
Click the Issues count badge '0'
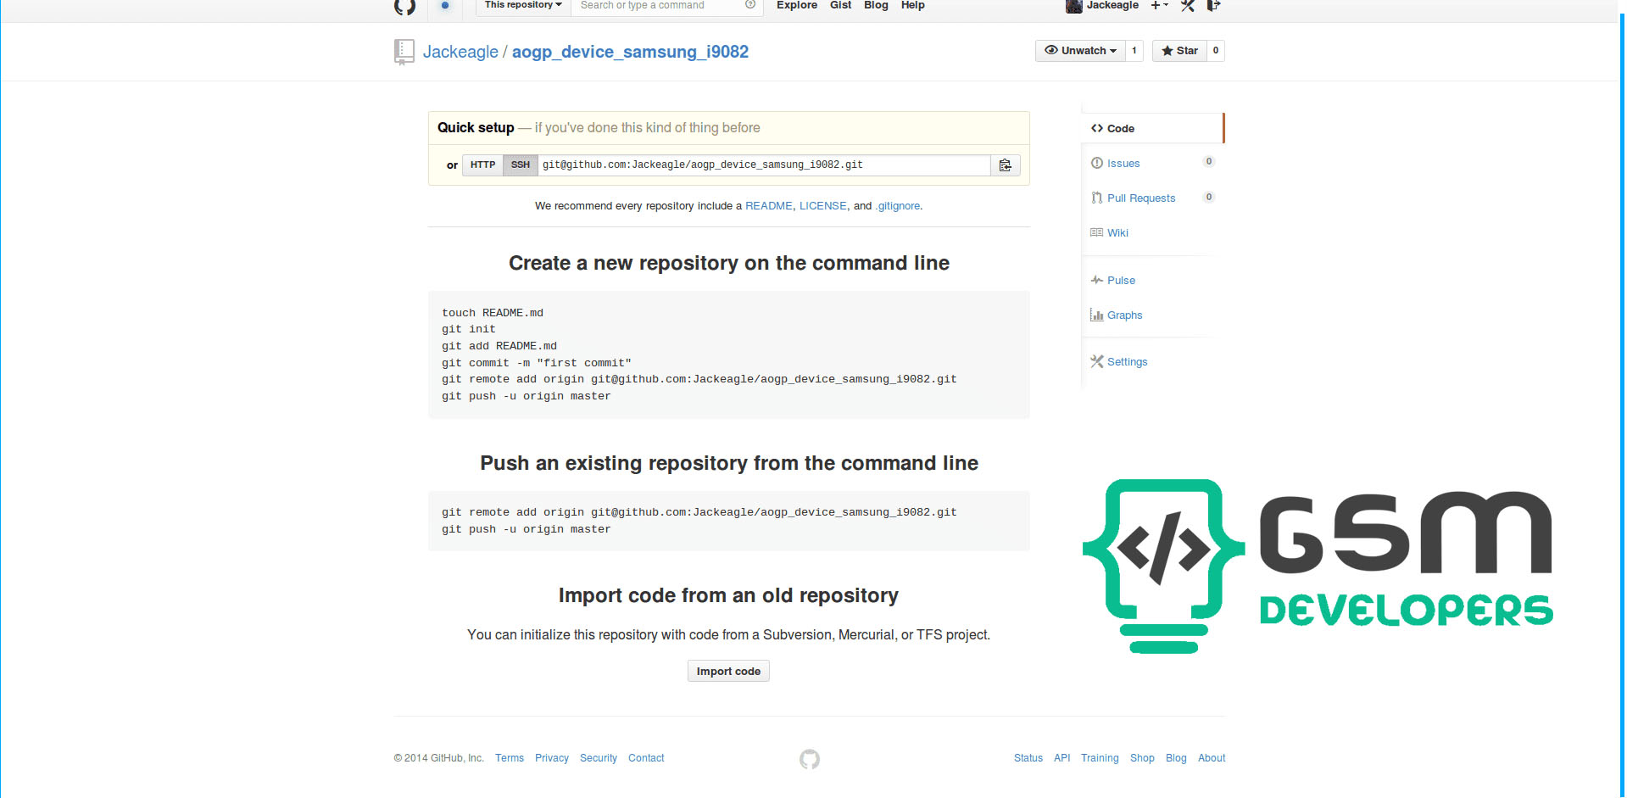[1209, 162]
